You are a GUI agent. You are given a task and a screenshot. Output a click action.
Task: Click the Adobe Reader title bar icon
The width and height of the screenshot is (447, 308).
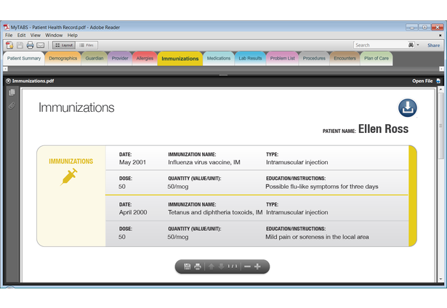7,28
